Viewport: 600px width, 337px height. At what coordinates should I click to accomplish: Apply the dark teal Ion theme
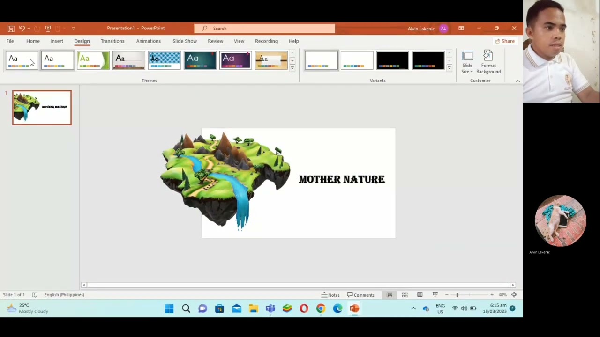[x=200, y=60]
